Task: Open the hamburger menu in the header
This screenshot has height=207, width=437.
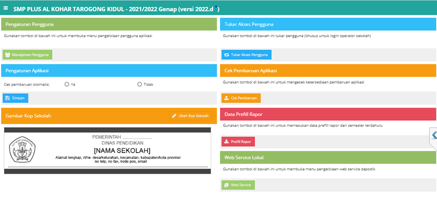Action: (x=5, y=8)
